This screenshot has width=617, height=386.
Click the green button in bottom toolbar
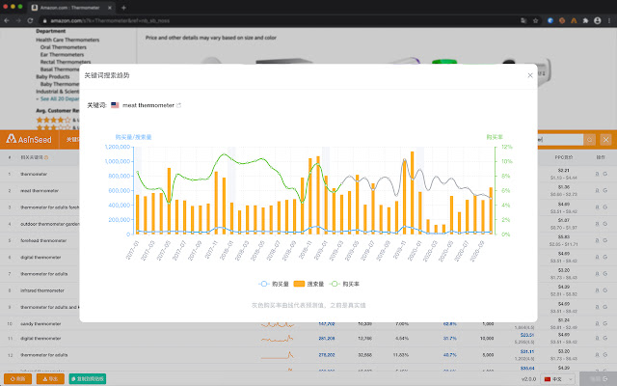[x=87, y=379]
